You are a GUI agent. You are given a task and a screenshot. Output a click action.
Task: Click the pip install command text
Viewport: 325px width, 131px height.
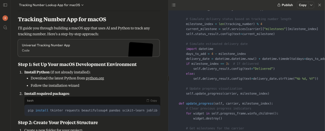tap(92, 110)
